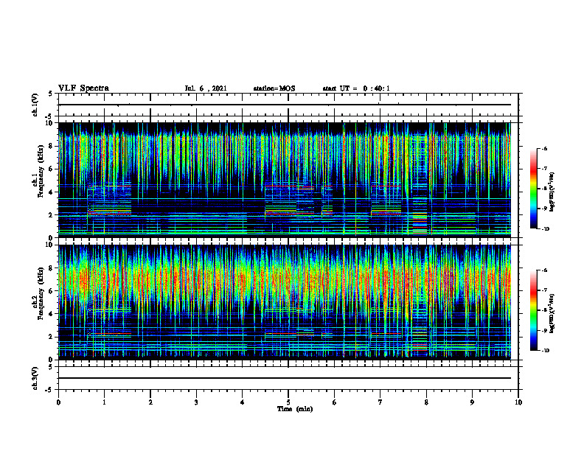This screenshot has width=584, height=451.
Task: Click the 8 kHz tick on ch.1 axis
Action: [52, 146]
